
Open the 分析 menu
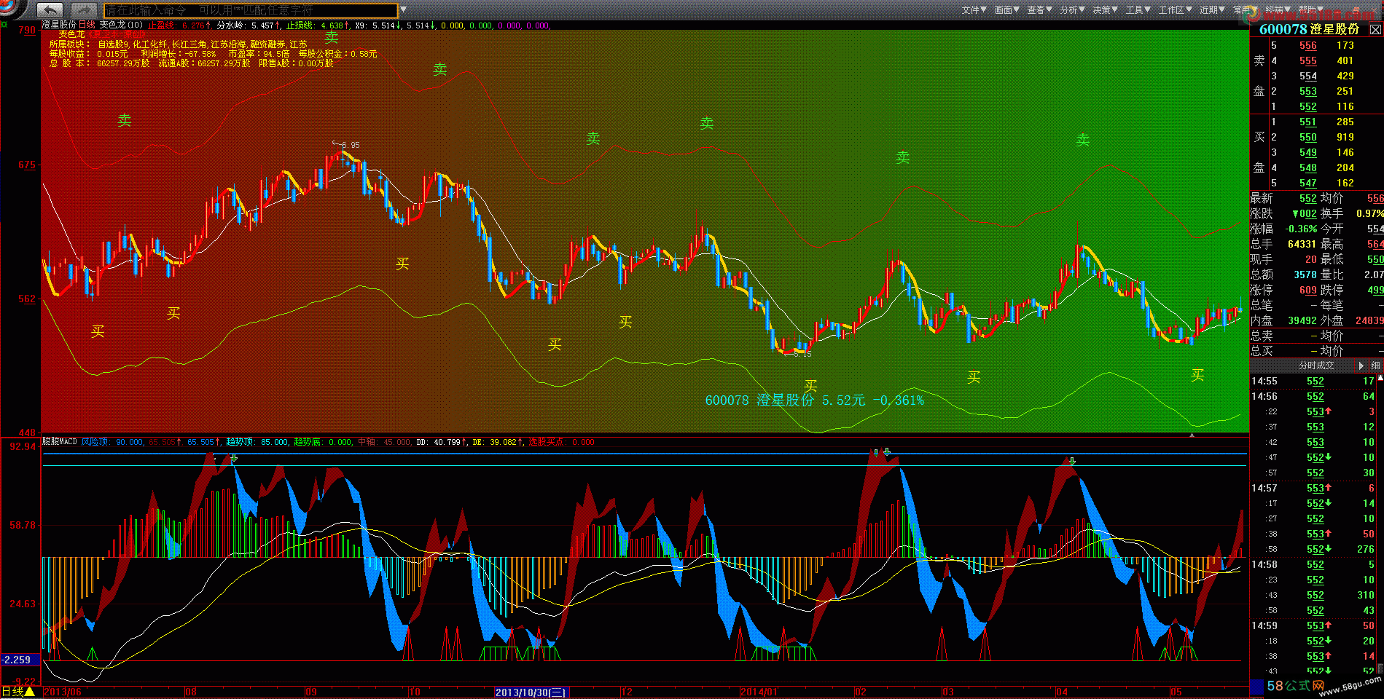pos(1073,9)
